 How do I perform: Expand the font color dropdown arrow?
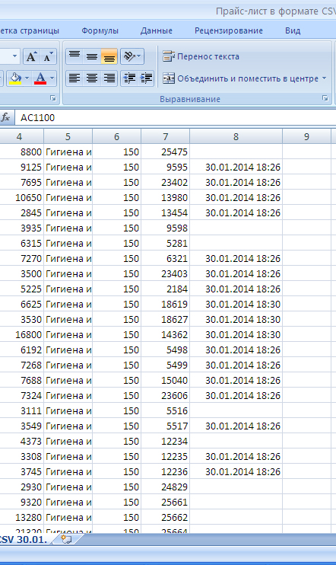tap(52, 78)
